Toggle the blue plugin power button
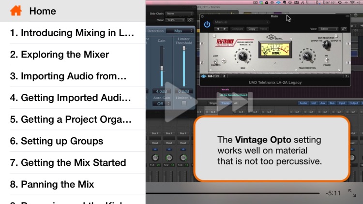This screenshot has height=204, width=363. tap(207, 25)
